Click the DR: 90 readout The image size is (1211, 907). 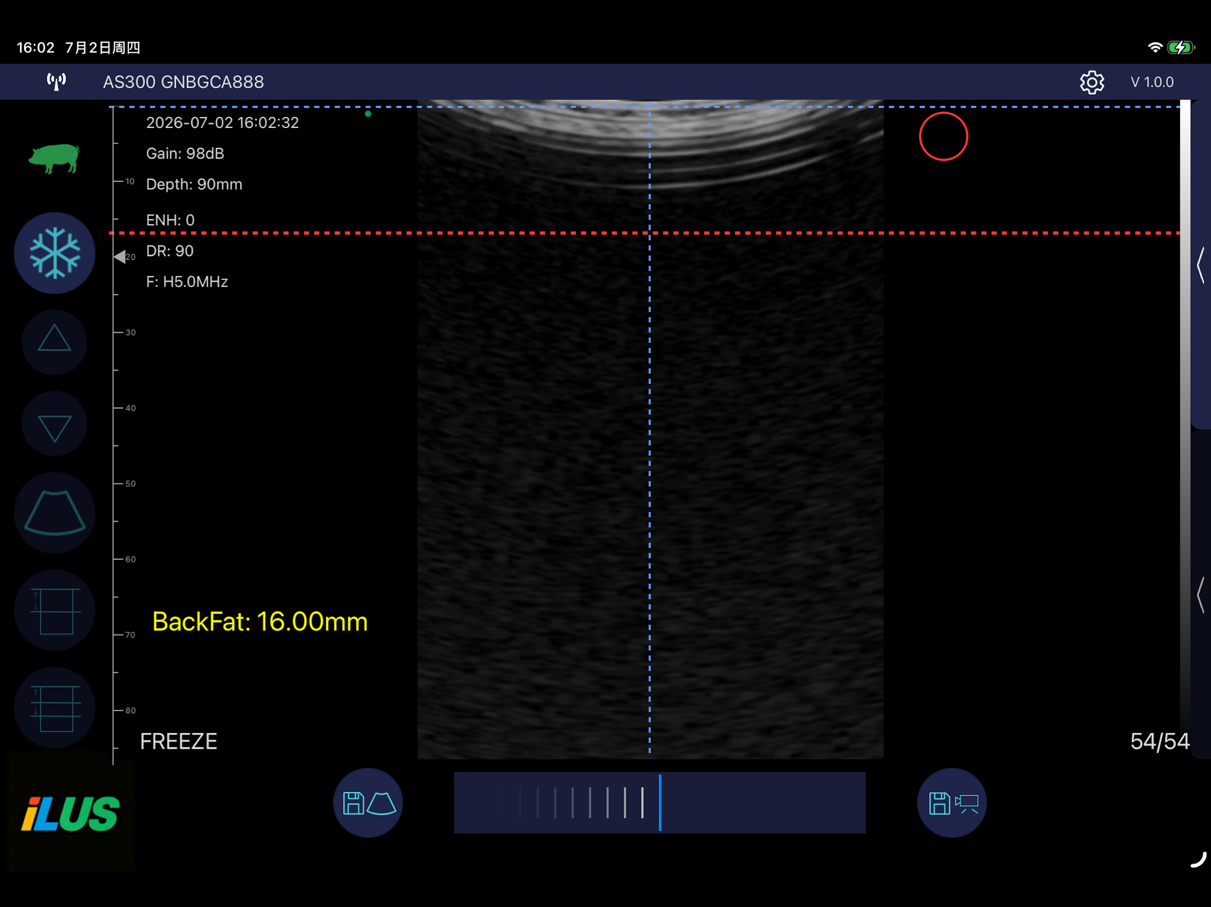coord(170,251)
